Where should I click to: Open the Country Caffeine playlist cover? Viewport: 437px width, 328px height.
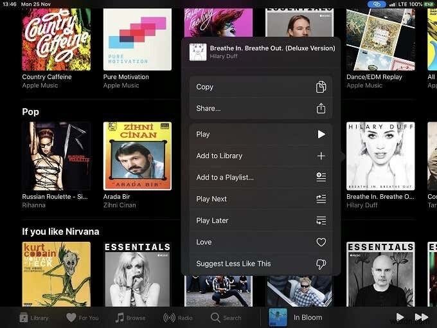57,39
